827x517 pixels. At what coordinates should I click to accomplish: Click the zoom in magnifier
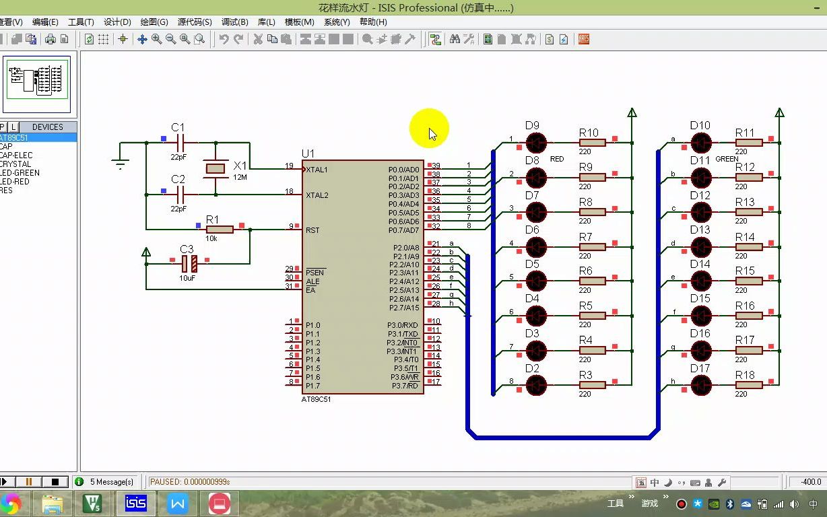click(x=156, y=39)
